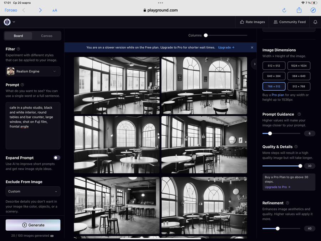The height and width of the screenshot is (241, 321).
Task: Click the Upgrade to Pro link
Action: [277, 187]
